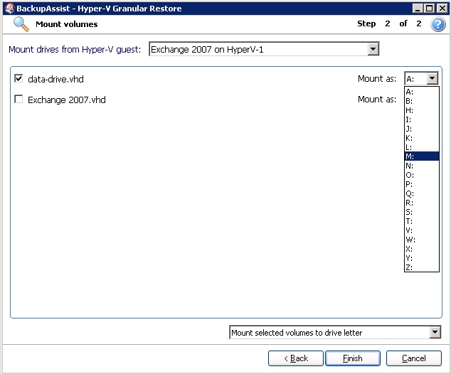Select drive letter B: from list

click(x=422, y=101)
